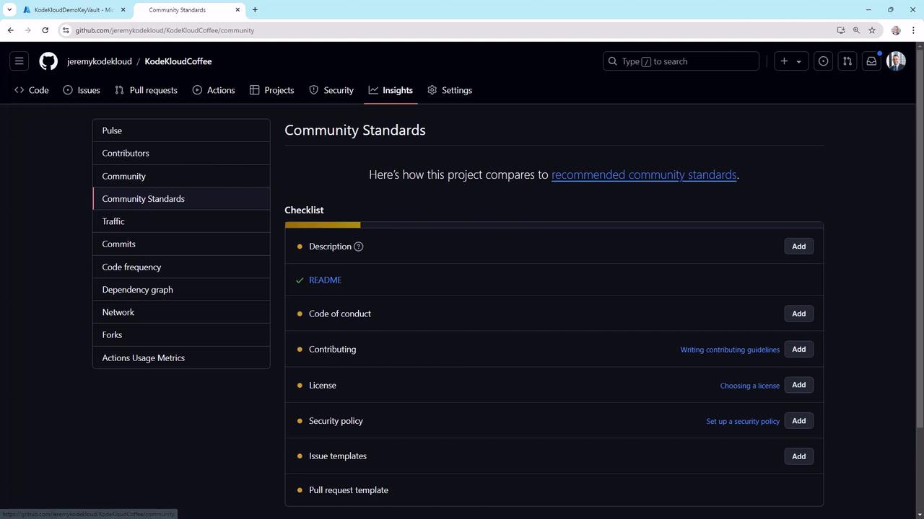Open the Issues shortcut icon in header
Screen dimensions: 924x519
(x=823, y=61)
